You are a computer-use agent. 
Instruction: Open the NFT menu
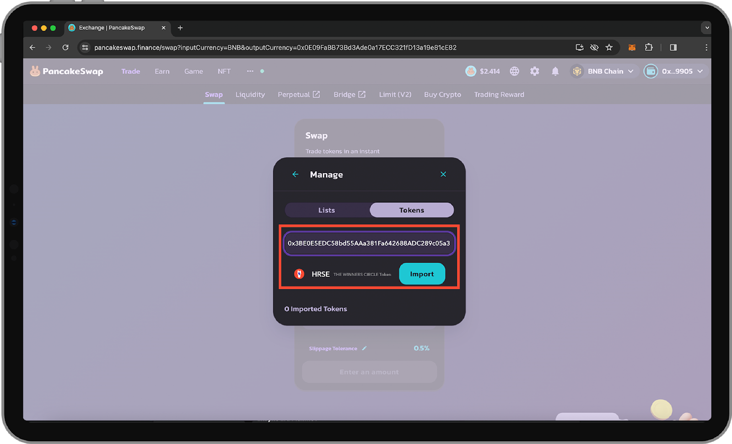(224, 71)
